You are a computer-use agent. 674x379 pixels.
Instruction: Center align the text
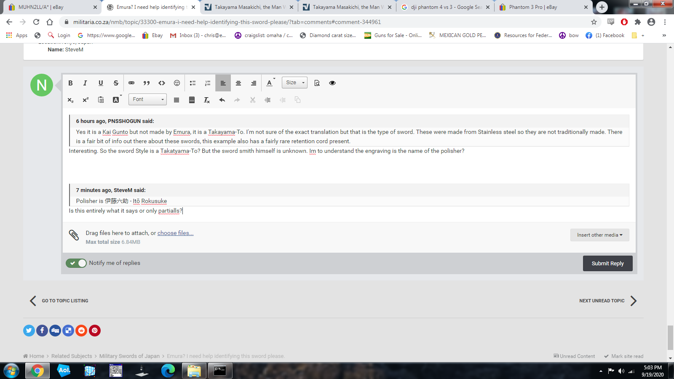click(238, 83)
